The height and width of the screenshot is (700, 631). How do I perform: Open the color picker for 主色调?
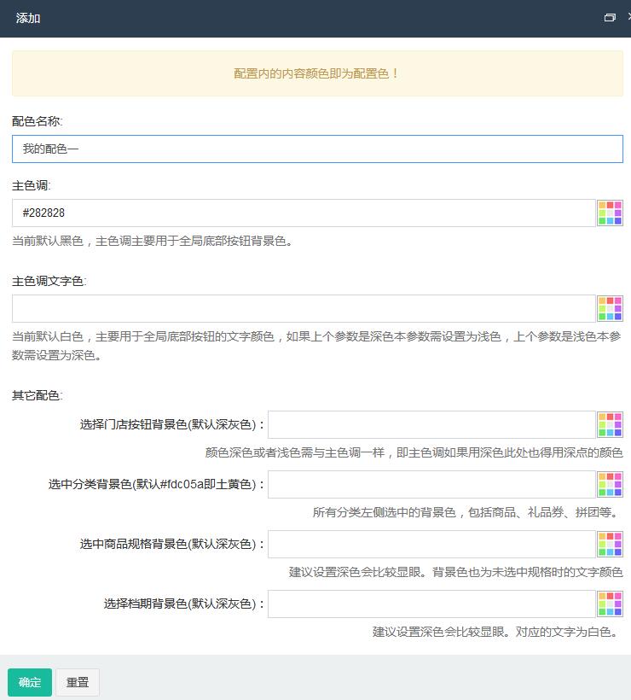[x=610, y=213]
